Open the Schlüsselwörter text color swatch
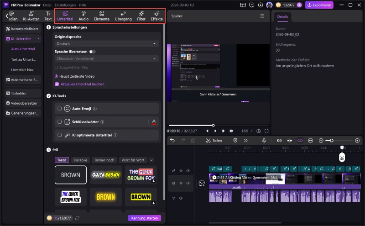The image size is (365, 226). [x=154, y=122]
